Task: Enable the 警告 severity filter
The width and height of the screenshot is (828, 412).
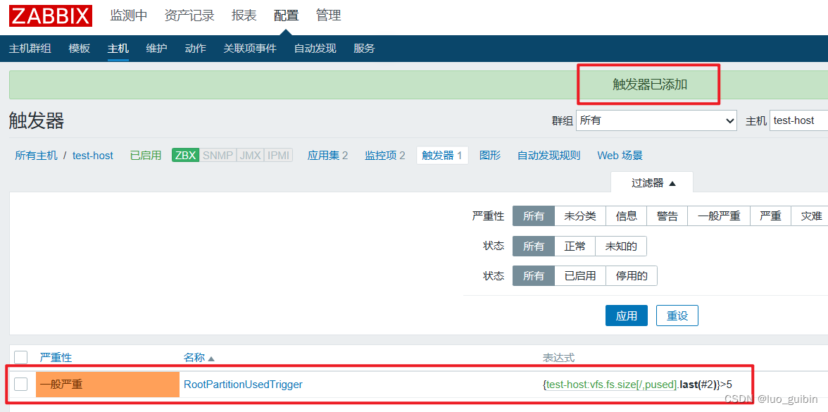Action: (666, 216)
